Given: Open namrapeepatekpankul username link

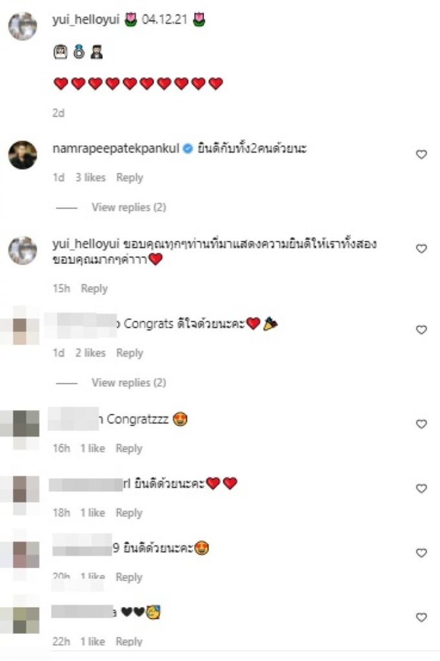Looking at the screenshot, I should pos(116,148).
